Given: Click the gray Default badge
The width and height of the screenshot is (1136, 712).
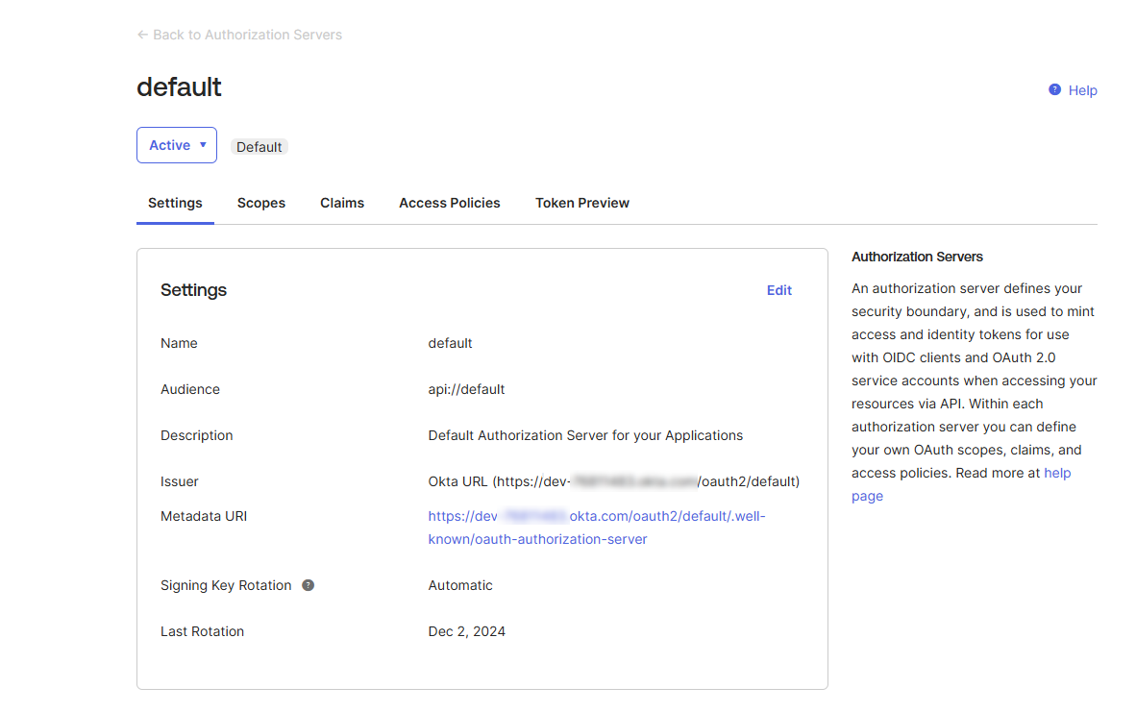Looking at the screenshot, I should 259,147.
